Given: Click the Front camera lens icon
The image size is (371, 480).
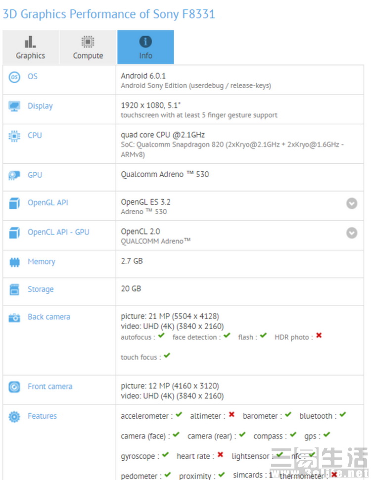Looking at the screenshot, I should point(14,387).
